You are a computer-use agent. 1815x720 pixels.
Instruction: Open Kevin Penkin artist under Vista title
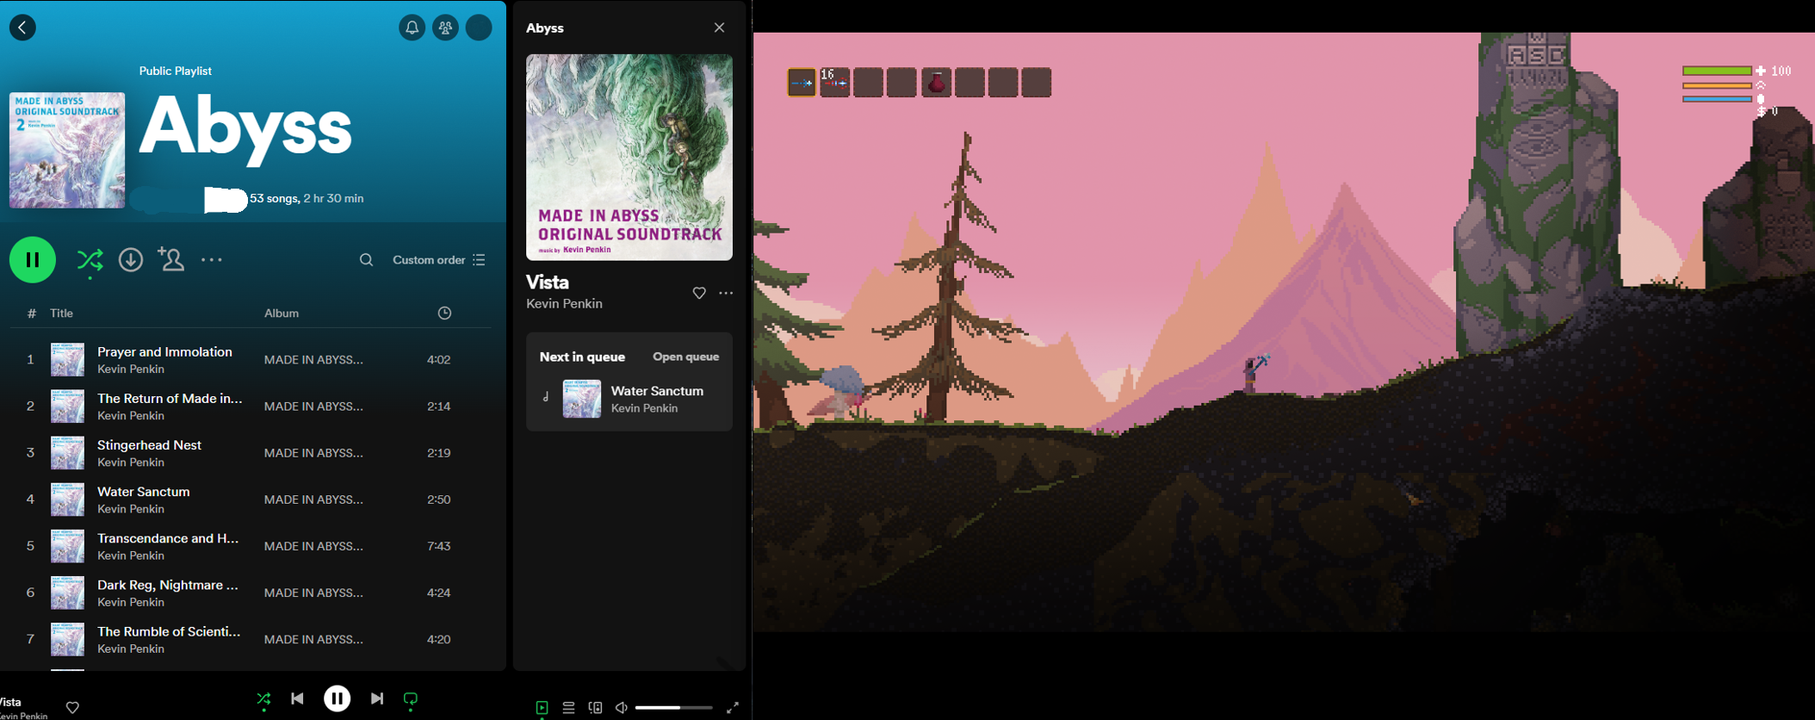564,303
